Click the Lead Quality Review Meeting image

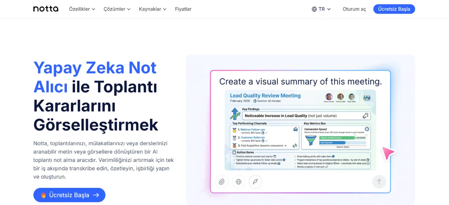pyautogui.click(x=300, y=130)
